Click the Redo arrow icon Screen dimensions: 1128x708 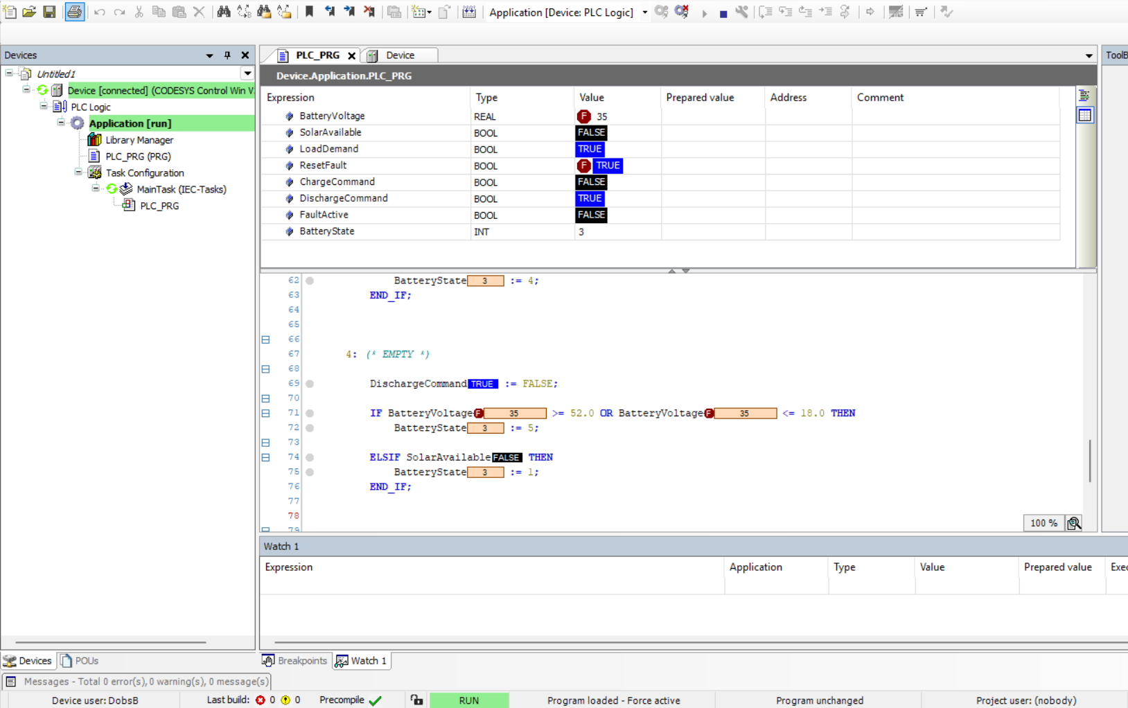coord(119,12)
